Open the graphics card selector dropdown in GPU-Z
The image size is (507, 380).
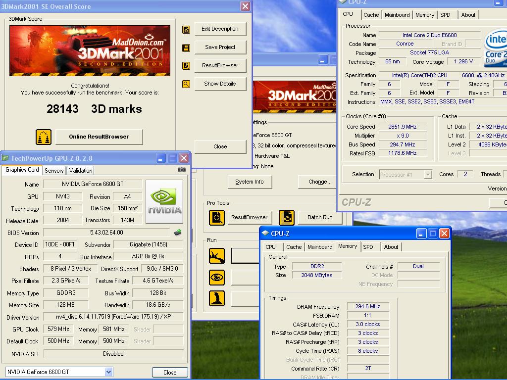pos(108,372)
